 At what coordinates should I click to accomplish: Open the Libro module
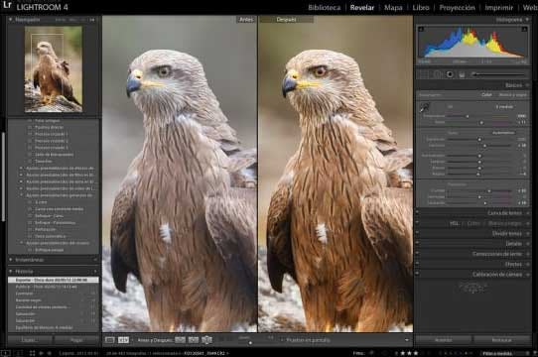point(421,7)
